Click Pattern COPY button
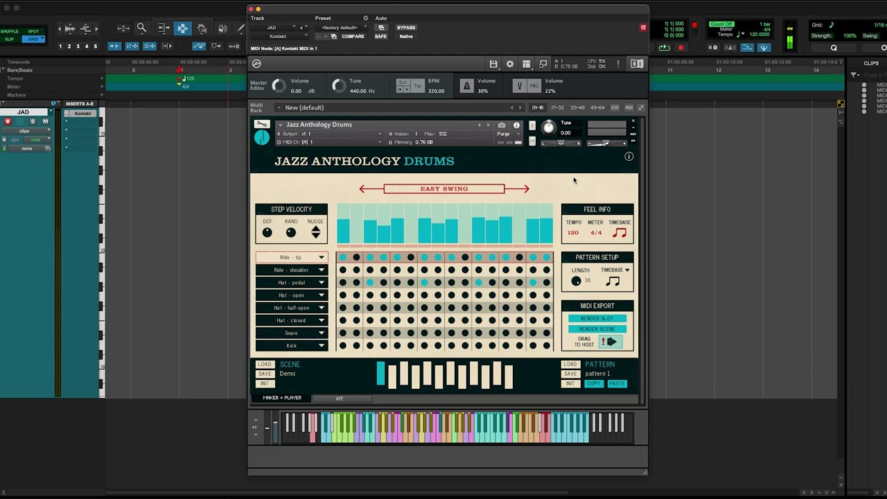The height and width of the screenshot is (499, 887). pyautogui.click(x=593, y=383)
